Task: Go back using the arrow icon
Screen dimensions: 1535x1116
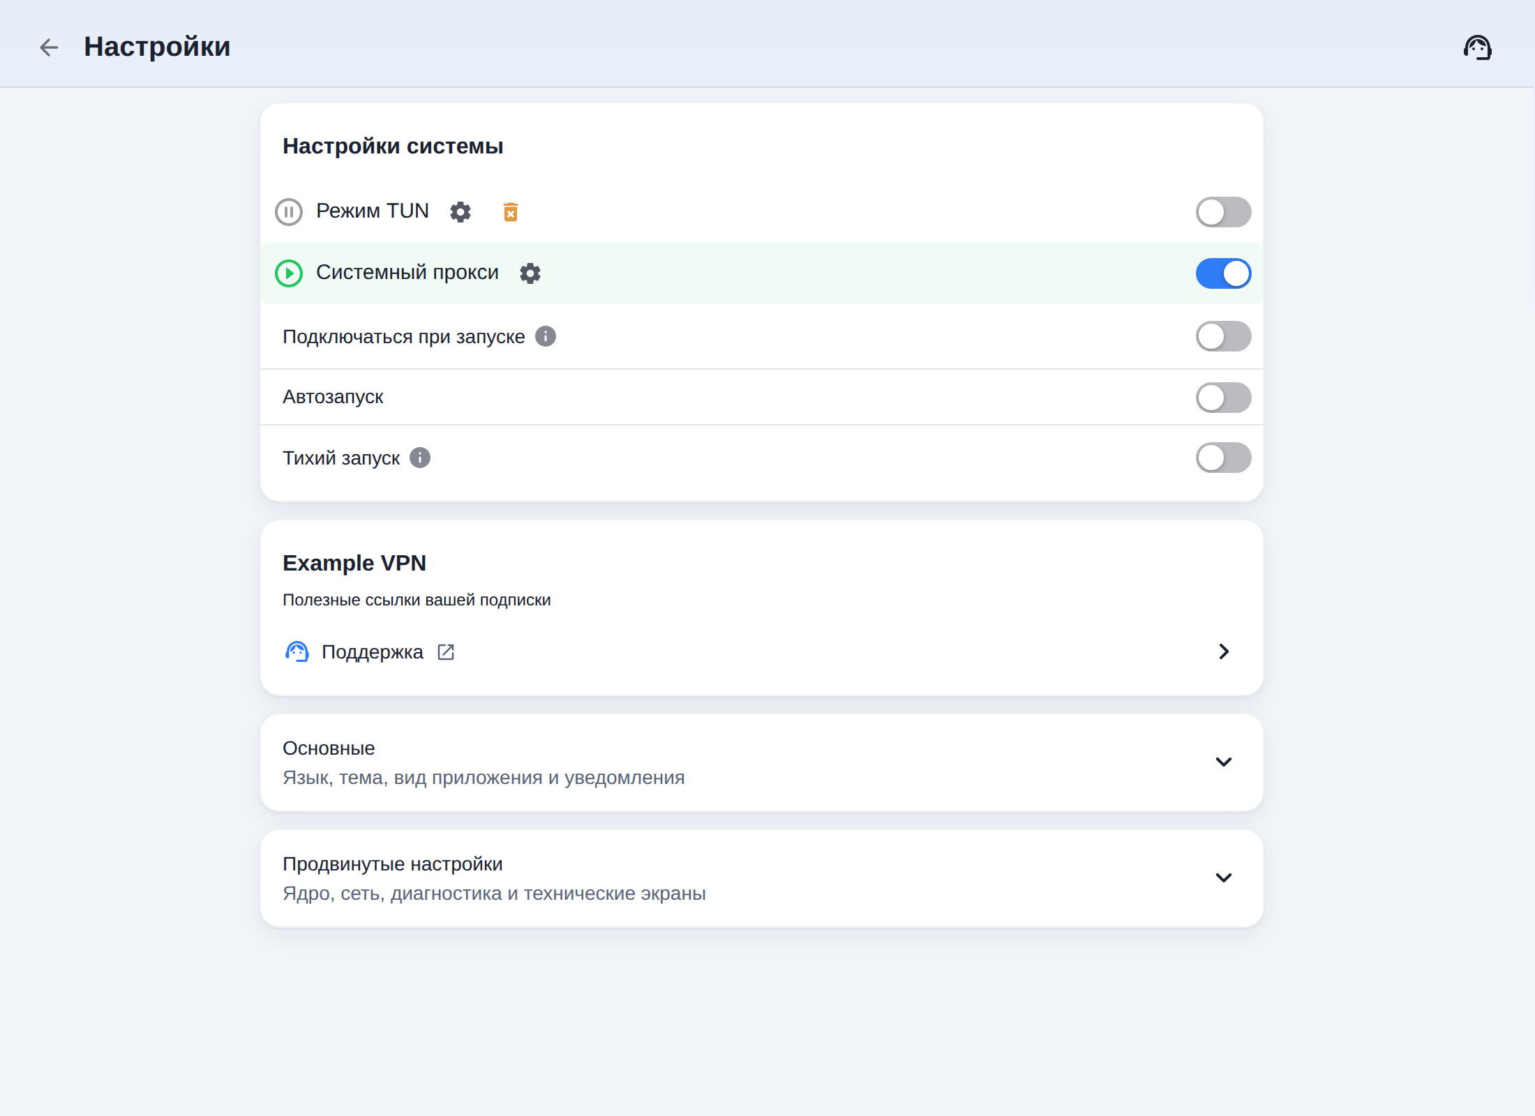Action: 49,47
